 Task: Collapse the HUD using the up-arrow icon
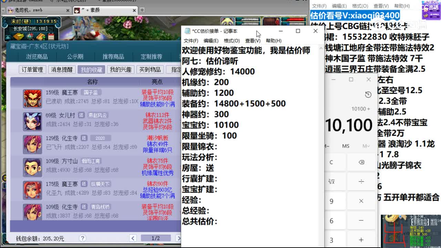click(x=8, y=37)
